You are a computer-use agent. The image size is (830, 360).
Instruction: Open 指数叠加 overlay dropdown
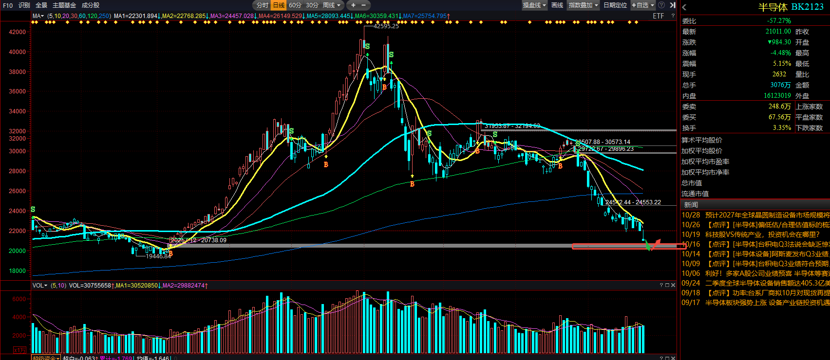click(584, 5)
